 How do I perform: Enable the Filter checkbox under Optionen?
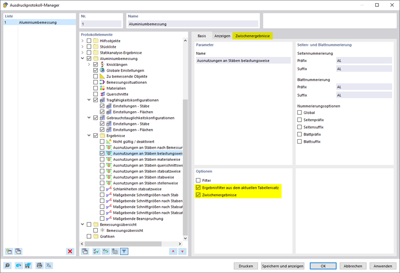click(x=198, y=180)
